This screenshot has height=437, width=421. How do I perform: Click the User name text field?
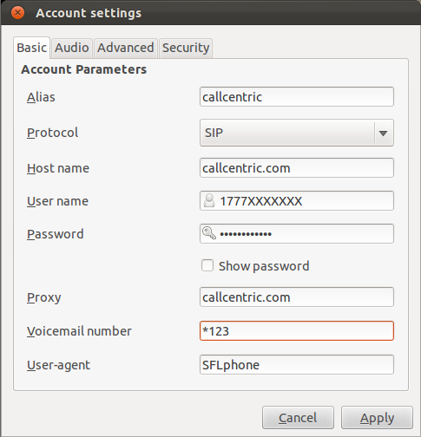tap(297, 201)
